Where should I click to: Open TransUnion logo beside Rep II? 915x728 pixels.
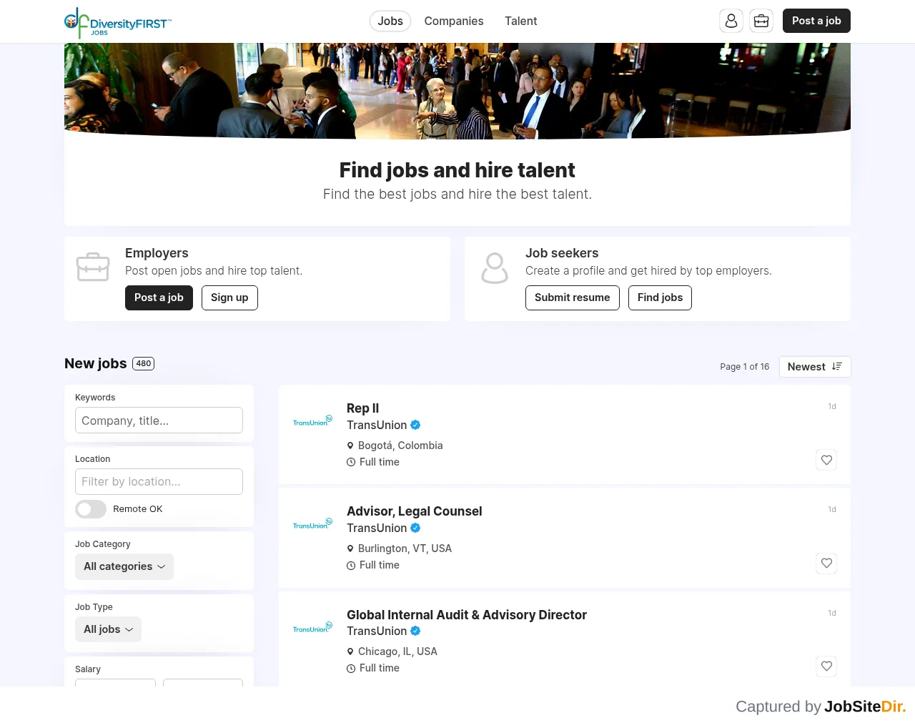tap(312, 420)
